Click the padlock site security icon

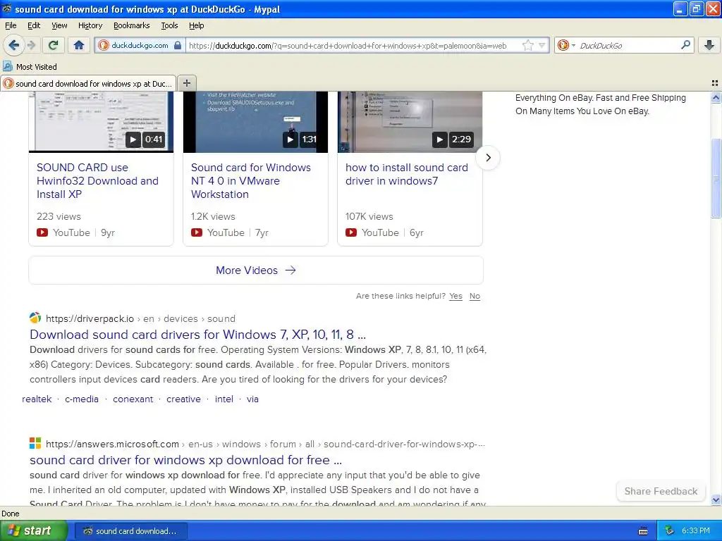pyautogui.click(x=177, y=45)
